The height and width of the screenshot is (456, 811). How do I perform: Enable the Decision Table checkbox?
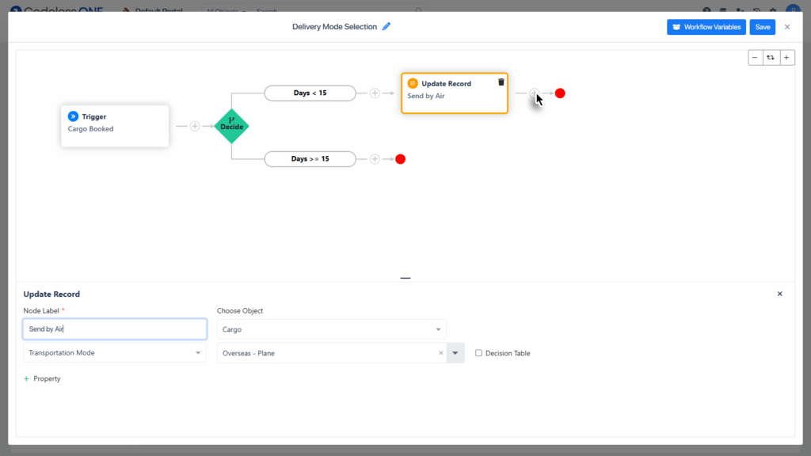click(478, 353)
